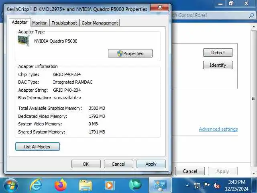Switch to the Monitor tab
The height and width of the screenshot is (193, 257).
(39, 23)
